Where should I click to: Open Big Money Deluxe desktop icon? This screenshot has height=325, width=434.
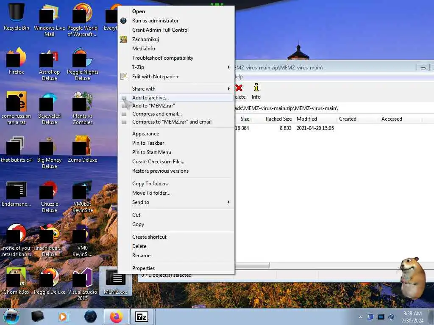(x=49, y=152)
